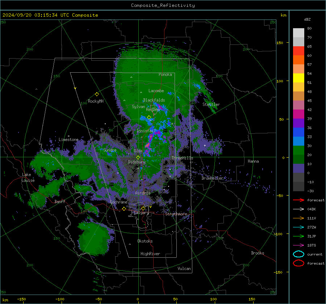Click the Lake Louise label
Viewport: 326px width, 304px height.
28,177
